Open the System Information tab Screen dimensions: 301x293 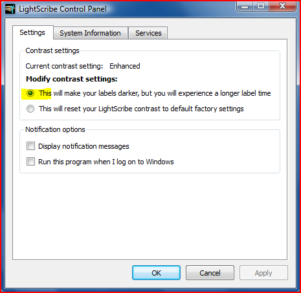(x=91, y=33)
